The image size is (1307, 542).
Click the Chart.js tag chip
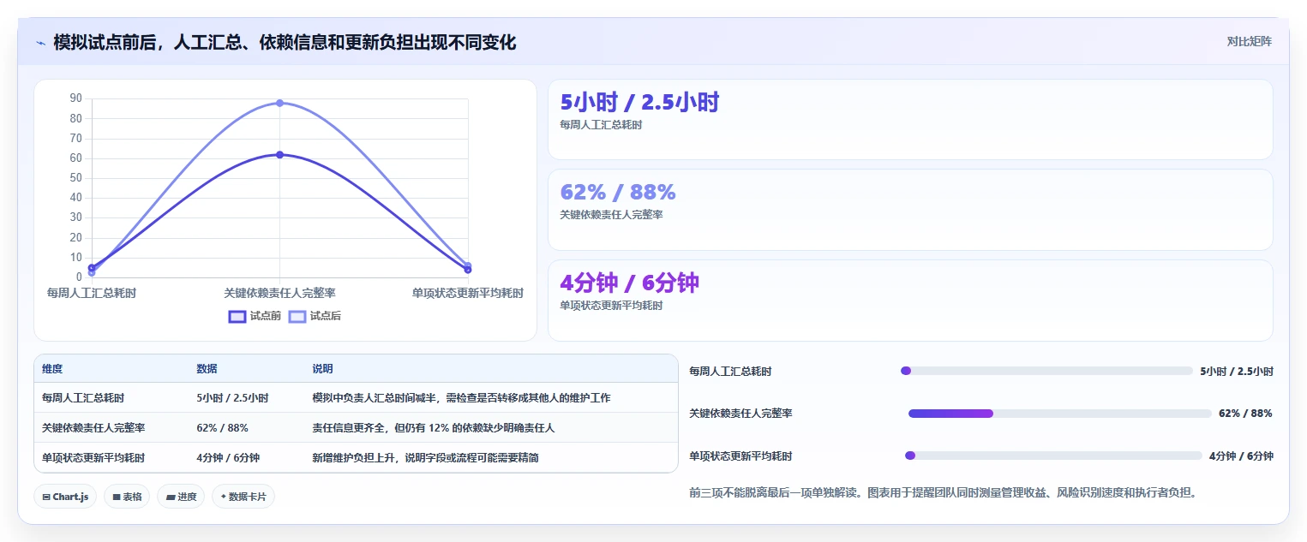(65, 497)
